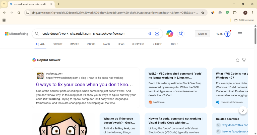Viewport: 257px width, 135px height.
Task: Close the current Bing search tab
Action: click(51, 4)
